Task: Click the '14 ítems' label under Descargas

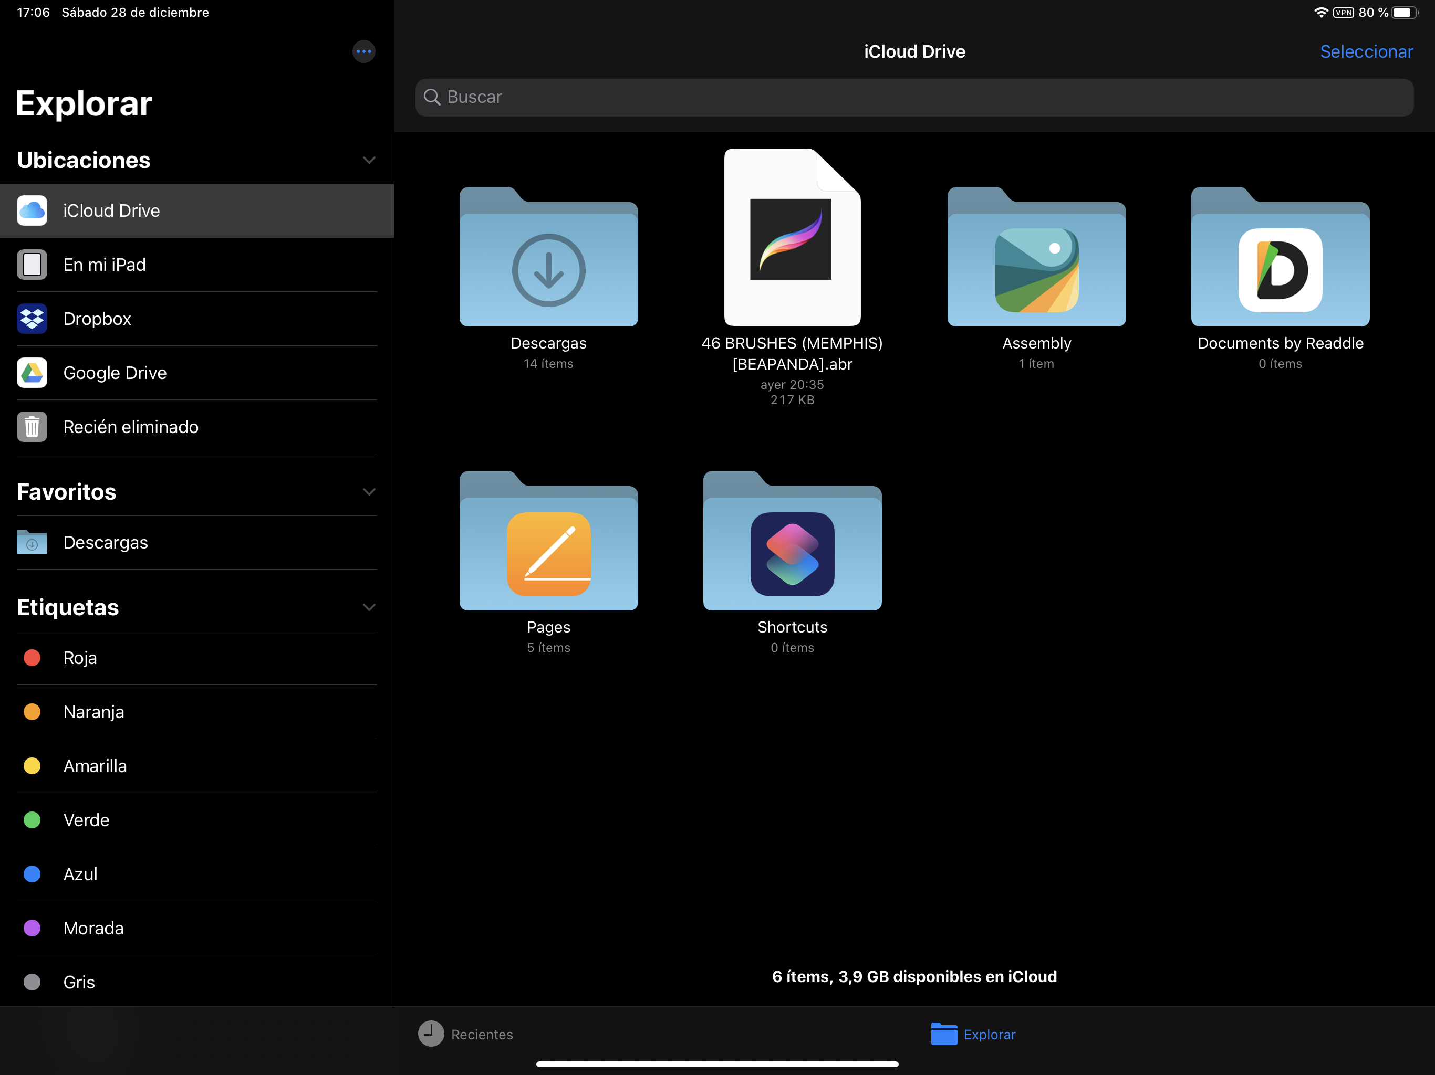Action: coord(548,364)
